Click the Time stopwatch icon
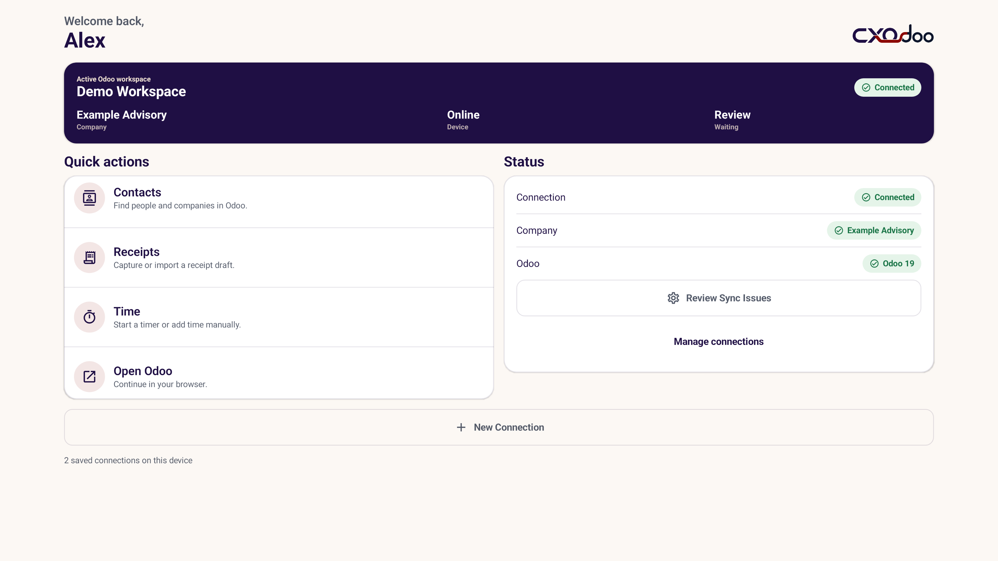998x561 pixels. coord(89,317)
